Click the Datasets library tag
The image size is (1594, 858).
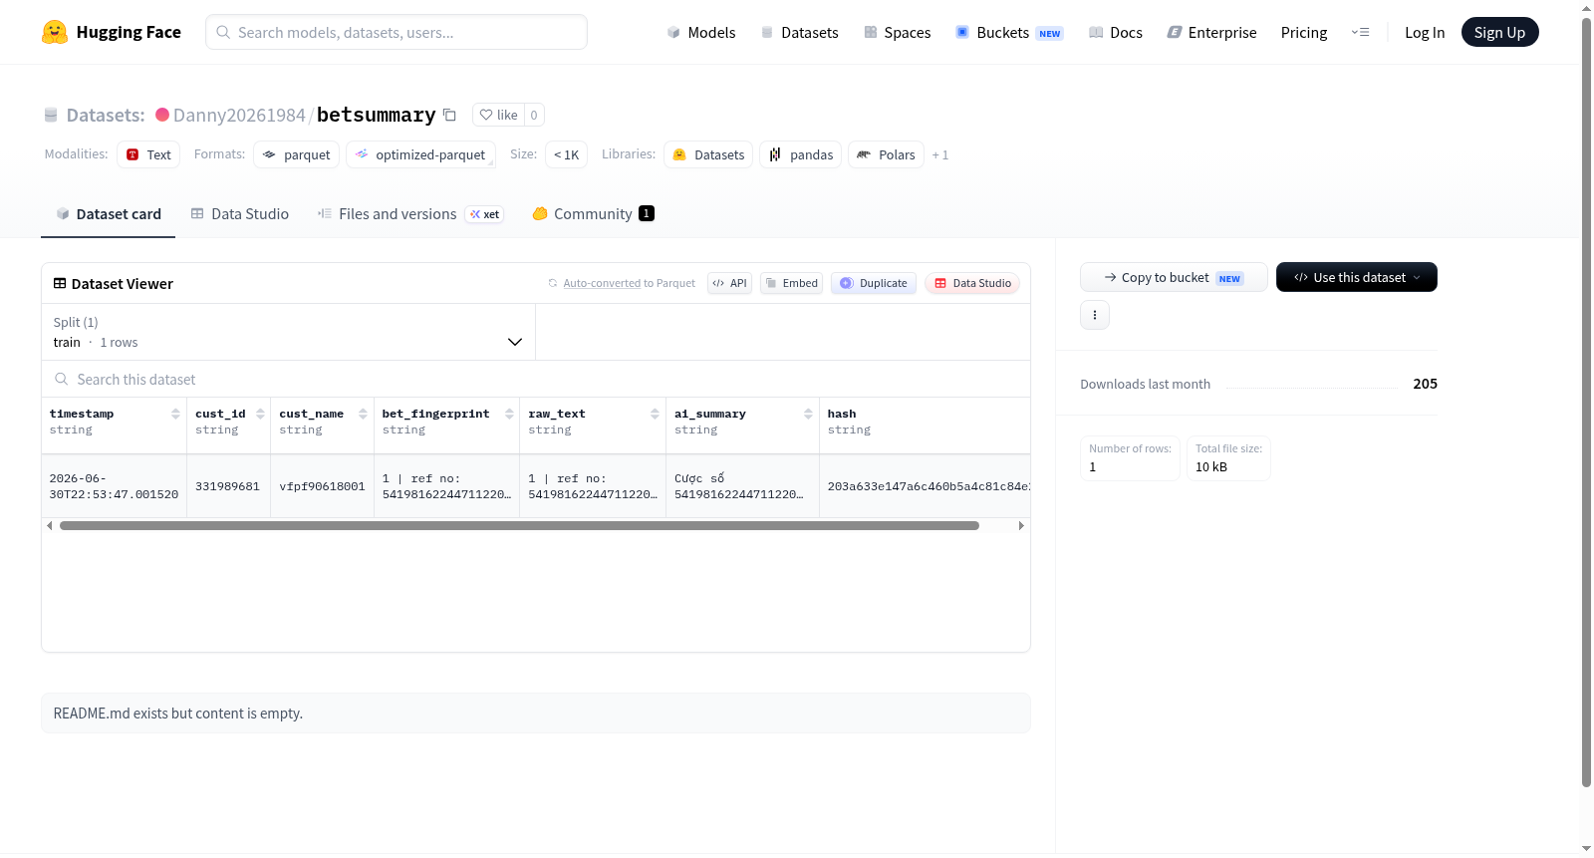point(708,154)
